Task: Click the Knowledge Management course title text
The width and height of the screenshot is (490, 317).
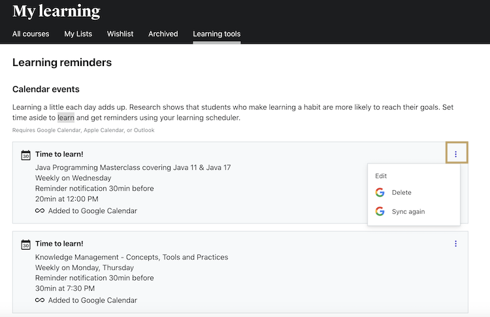Action: (x=131, y=257)
